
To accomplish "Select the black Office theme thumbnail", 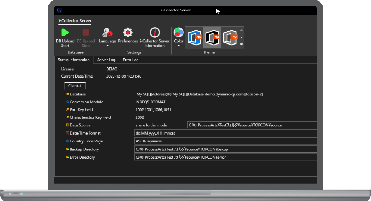I will (212, 37).
